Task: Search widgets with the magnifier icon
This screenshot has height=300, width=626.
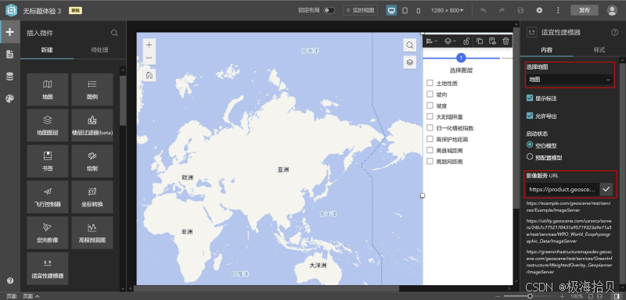Action: 114,33
